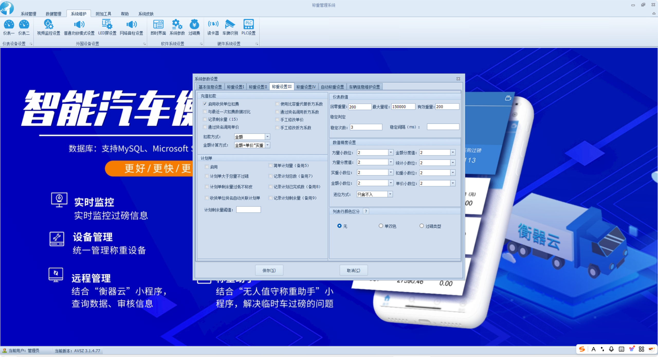Switch to the 称重设置I tab

tap(235, 87)
